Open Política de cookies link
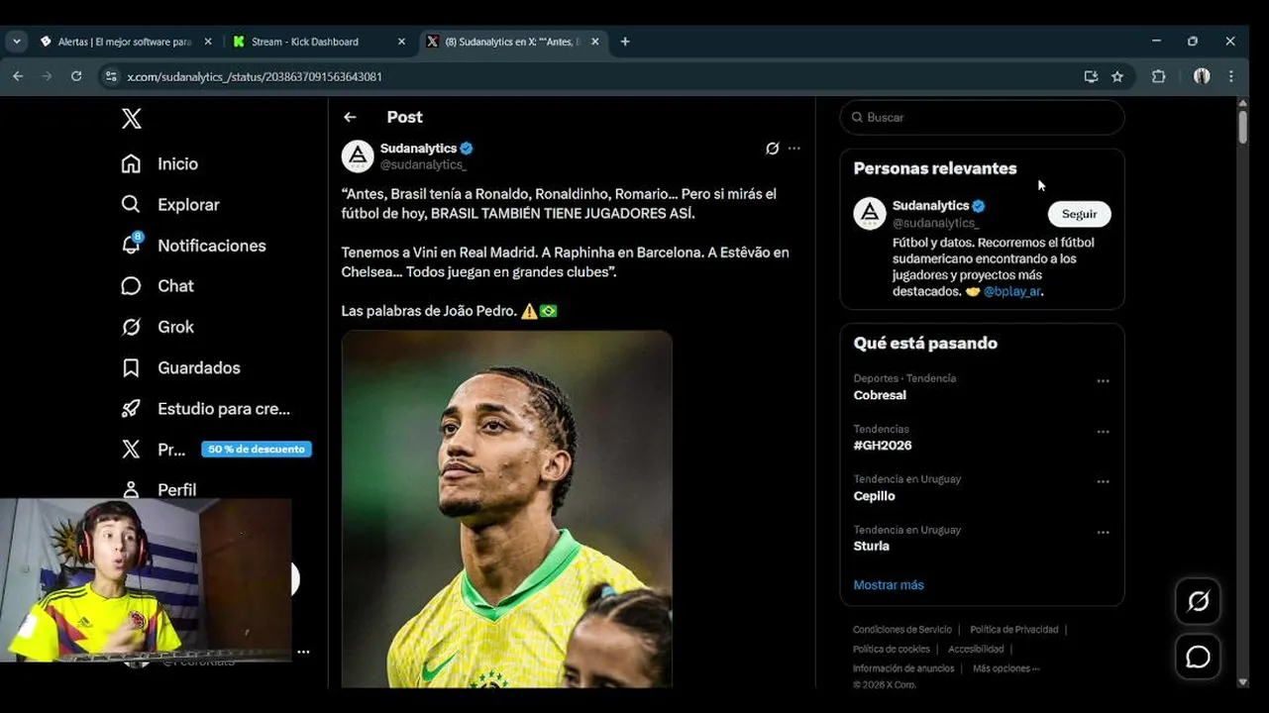The width and height of the screenshot is (1269, 713). pyautogui.click(x=892, y=650)
